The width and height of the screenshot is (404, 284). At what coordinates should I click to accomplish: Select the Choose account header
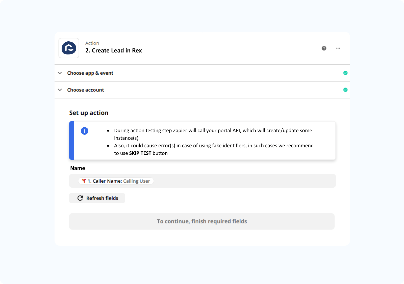(86, 90)
